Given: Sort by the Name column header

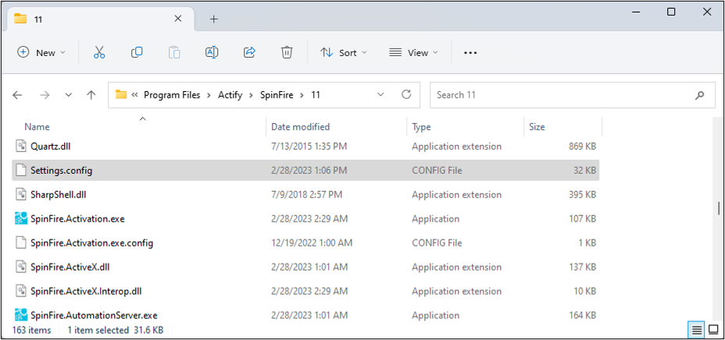Looking at the screenshot, I should pos(37,127).
